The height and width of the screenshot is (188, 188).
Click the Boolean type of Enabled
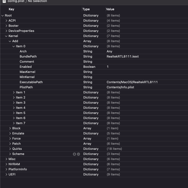coord(89,67)
